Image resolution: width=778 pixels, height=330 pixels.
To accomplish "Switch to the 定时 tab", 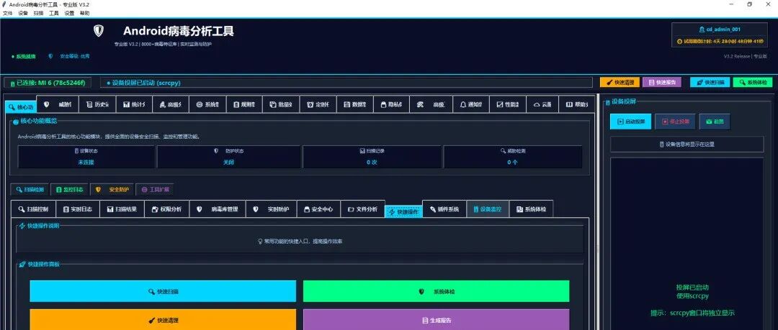I will tap(318, 104).
